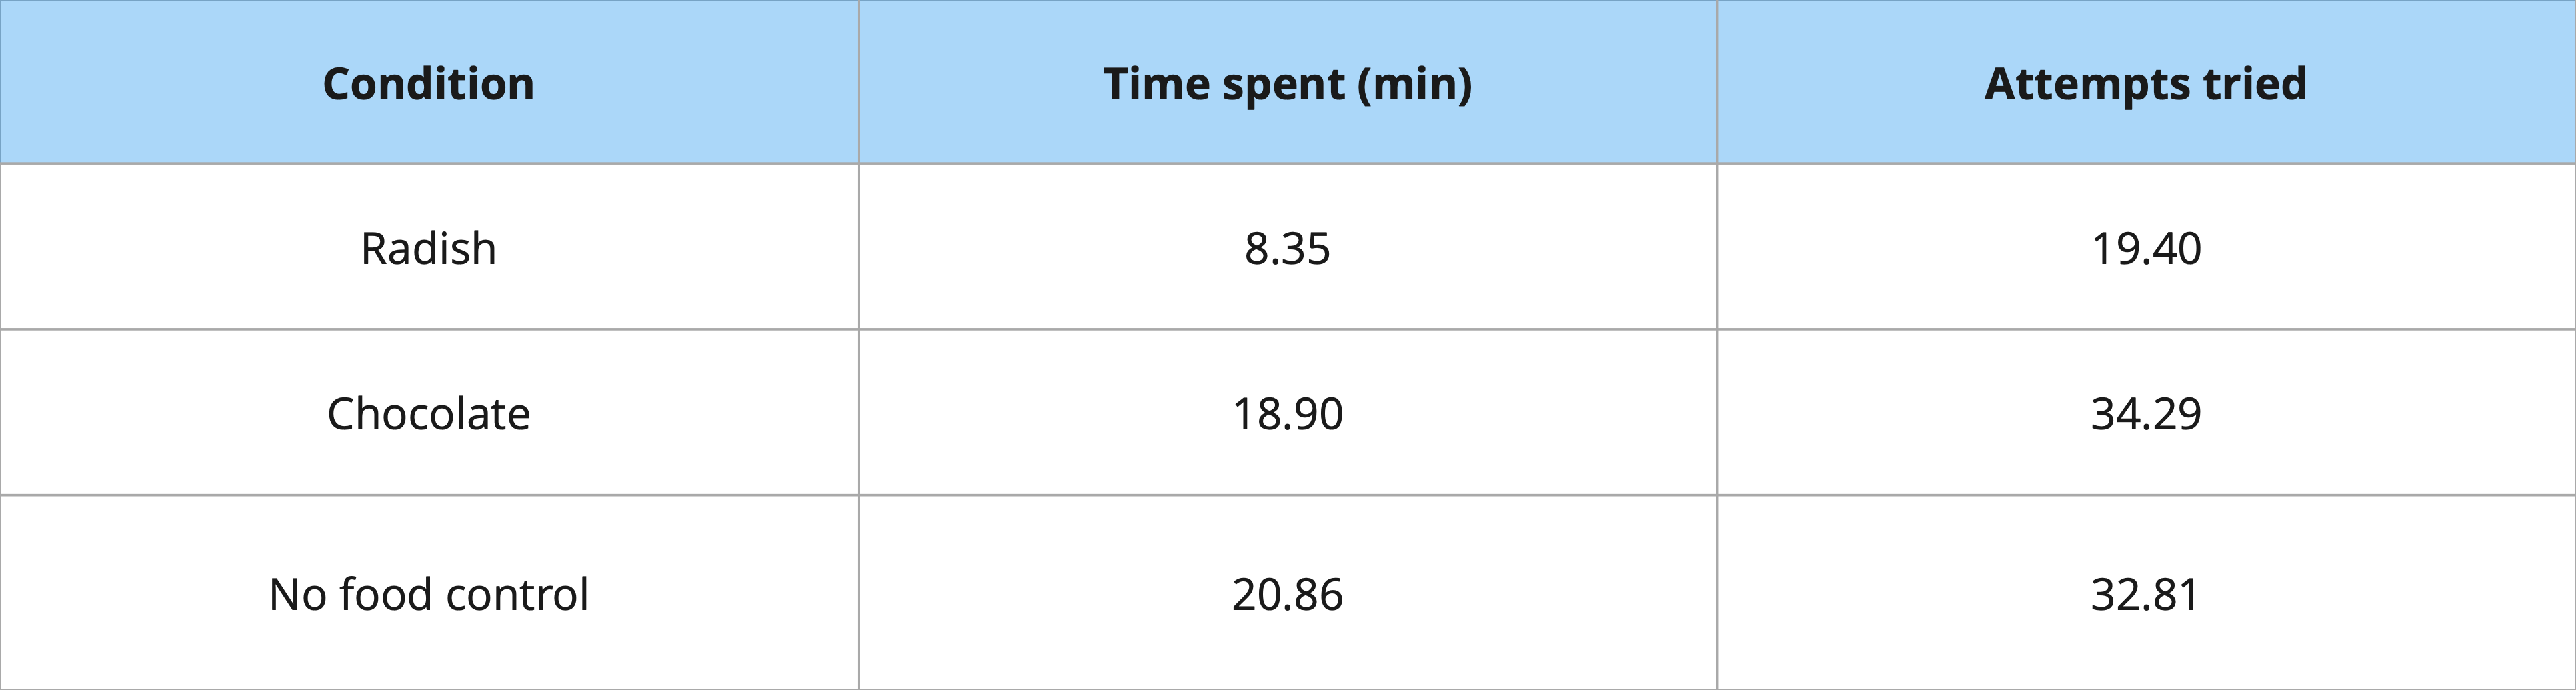Select the 32.81 attempts cell

2146,594
